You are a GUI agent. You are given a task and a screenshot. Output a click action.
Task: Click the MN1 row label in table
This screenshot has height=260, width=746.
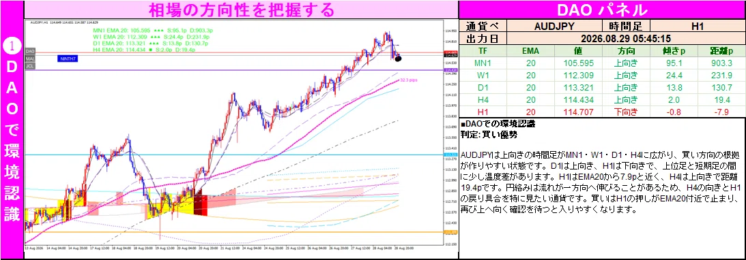point(483,63)
